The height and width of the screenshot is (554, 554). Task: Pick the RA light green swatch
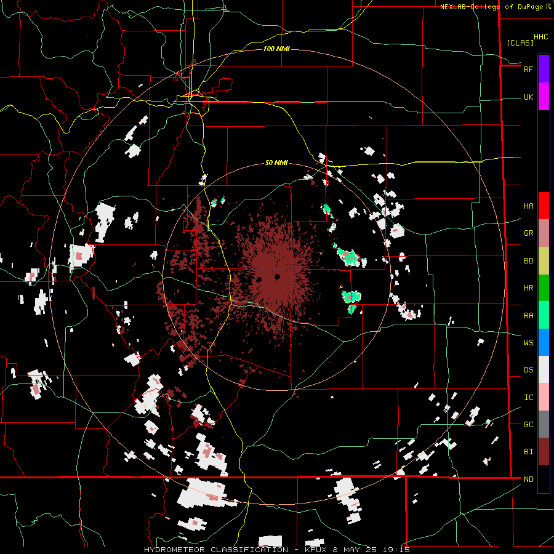(x=544, y=315)
